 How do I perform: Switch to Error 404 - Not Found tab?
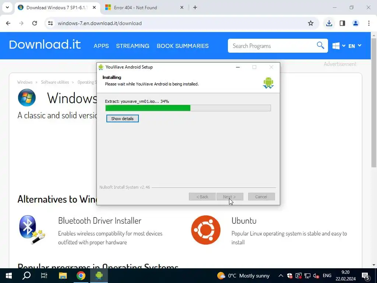click(144, 7)
